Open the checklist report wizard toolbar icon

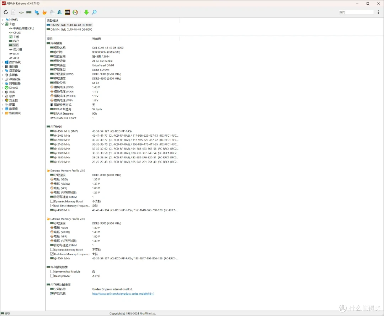52,12
